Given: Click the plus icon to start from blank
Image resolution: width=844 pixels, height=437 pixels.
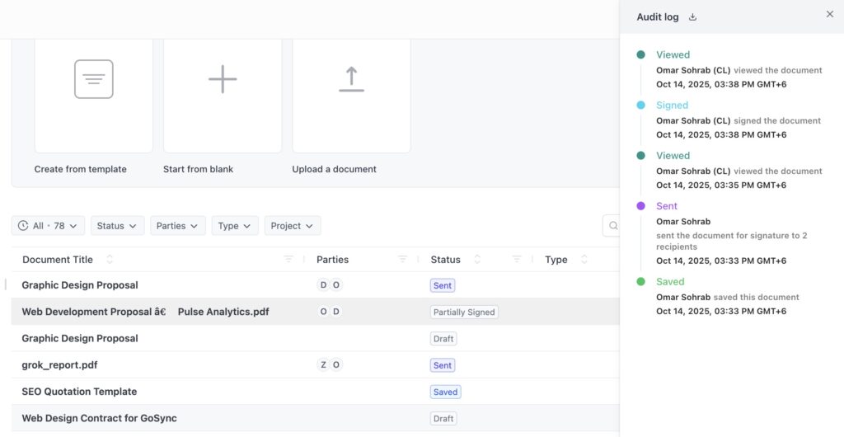Looking at the screenshot, I should [223, 79].
